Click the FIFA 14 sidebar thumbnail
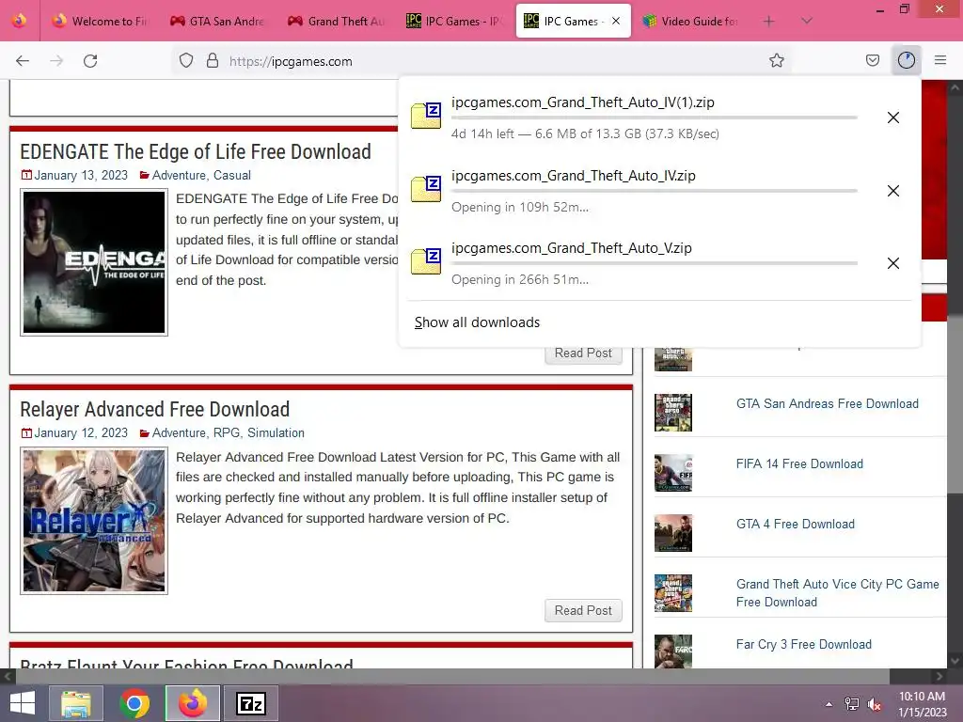The image size is (963, 722). pos(673,473)
